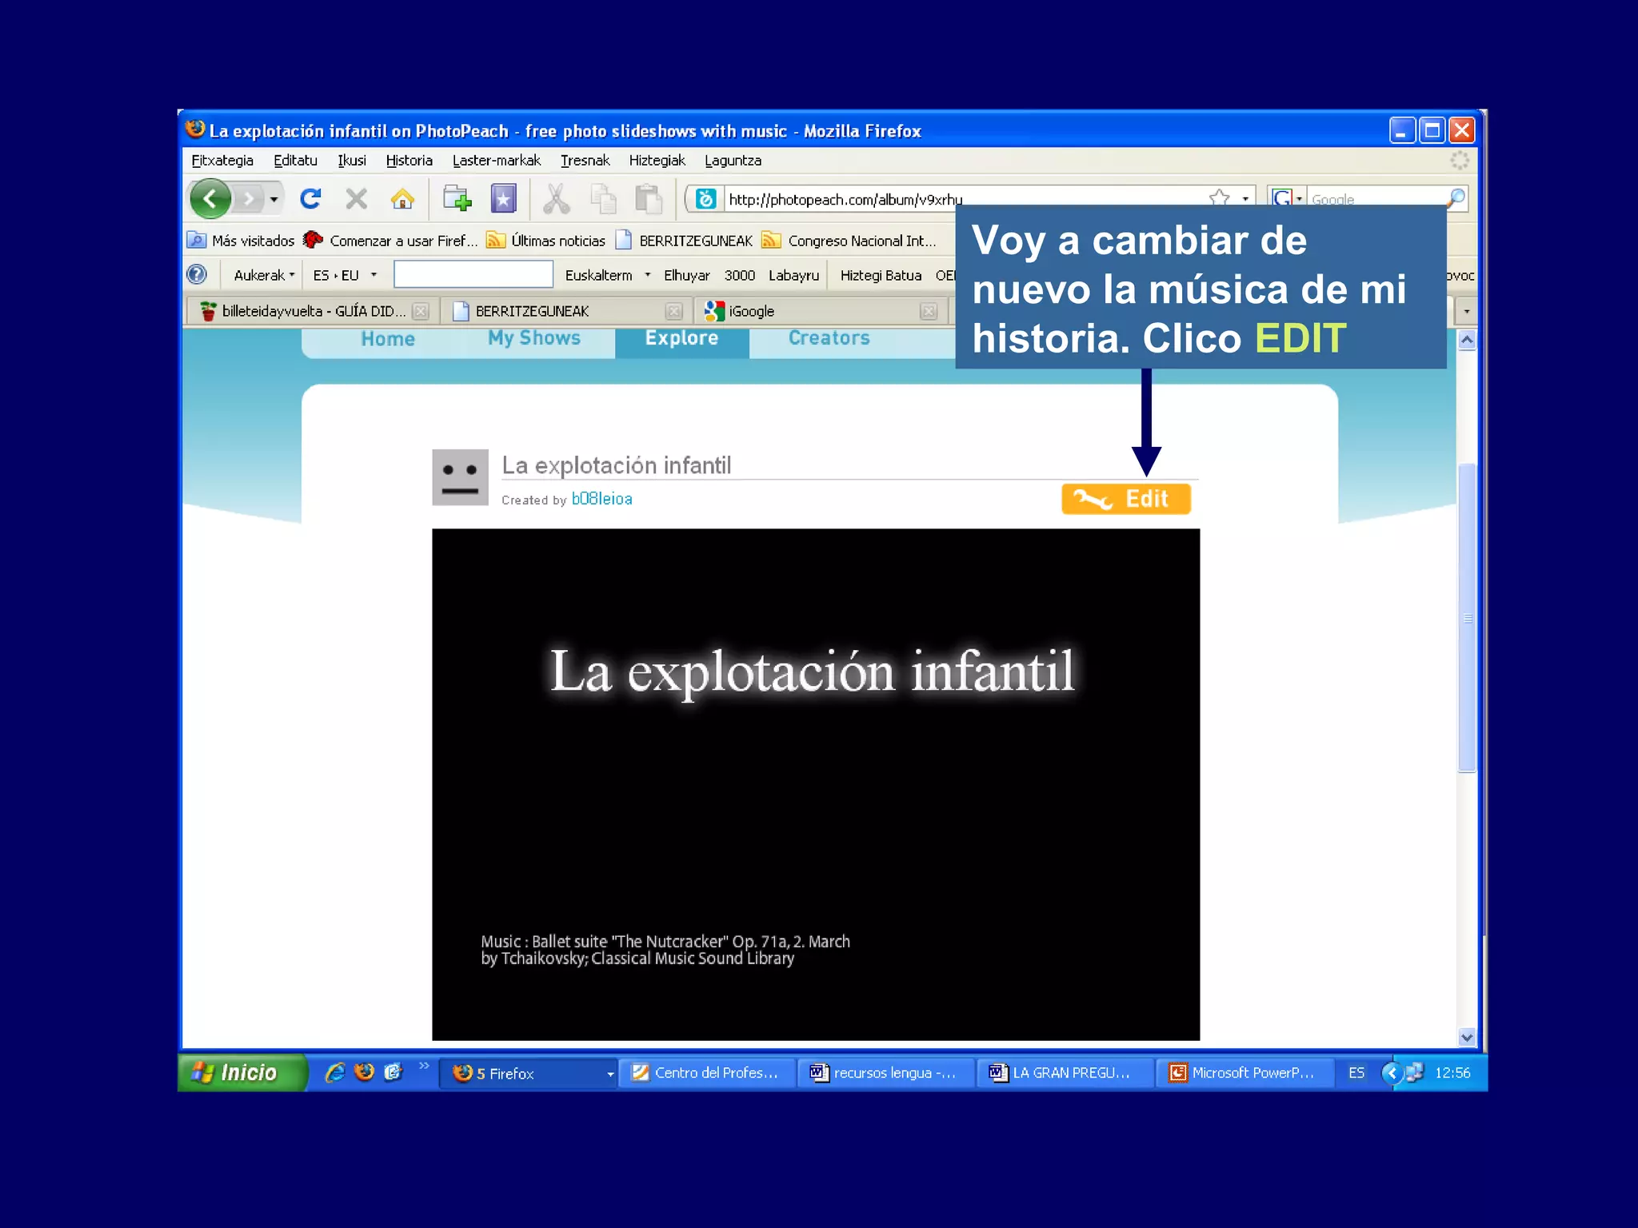Screen dimensions: 1638x1228
Task: Close the BERRITZEGUNEAK browser tab
Action: (x=674, y=311)
